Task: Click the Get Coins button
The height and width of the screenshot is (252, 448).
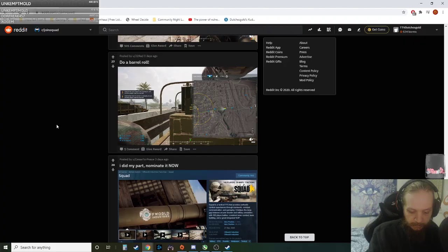Action: (377, 30)
